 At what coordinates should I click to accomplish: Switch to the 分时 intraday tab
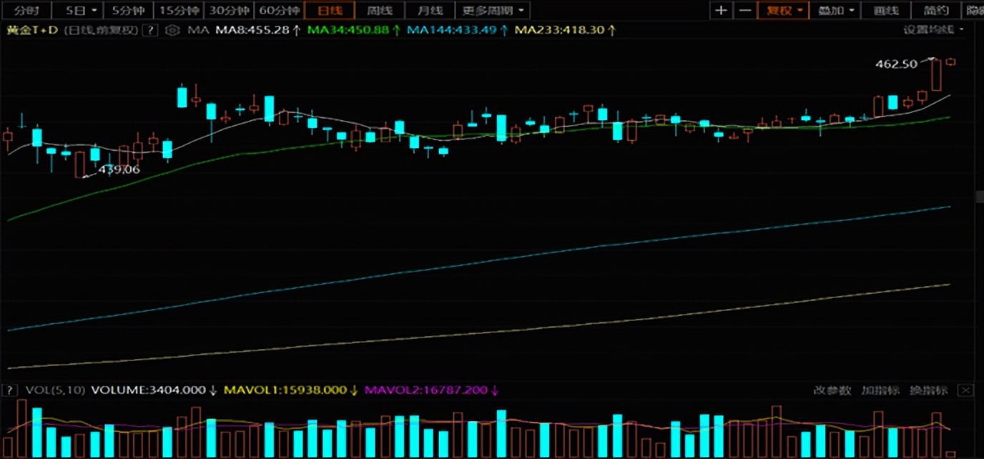coord(26,11)
